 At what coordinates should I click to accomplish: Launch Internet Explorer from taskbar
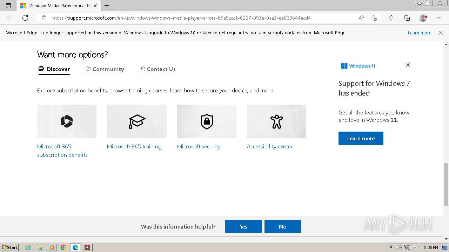28,247
